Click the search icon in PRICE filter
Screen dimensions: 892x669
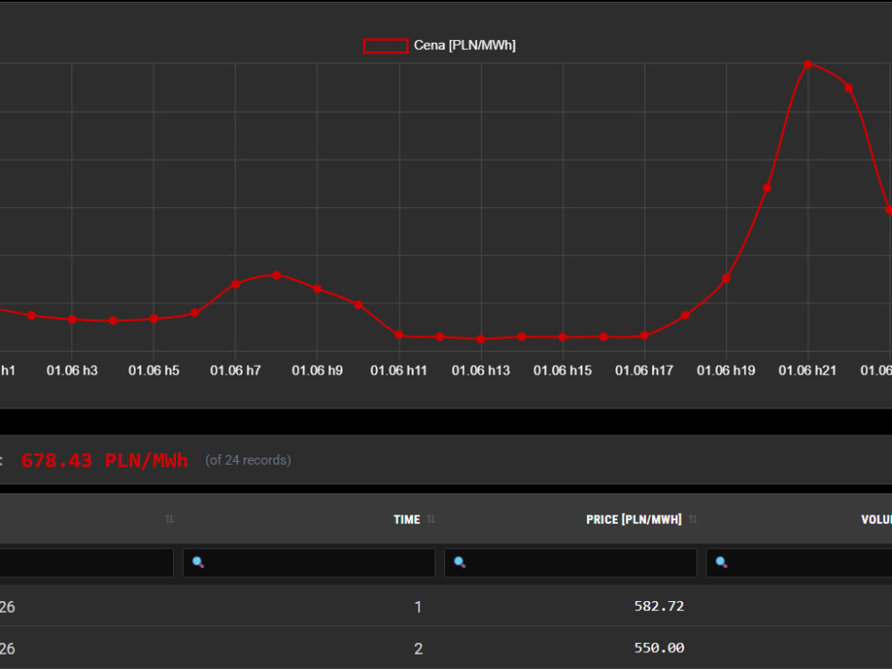(x=459, y=562)
